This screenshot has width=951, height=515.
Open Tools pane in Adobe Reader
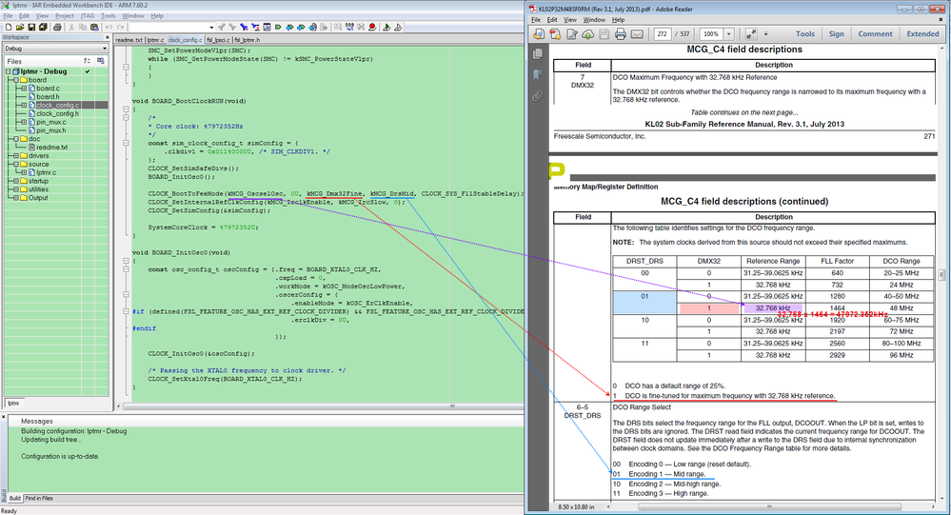(x=804, y=34)
